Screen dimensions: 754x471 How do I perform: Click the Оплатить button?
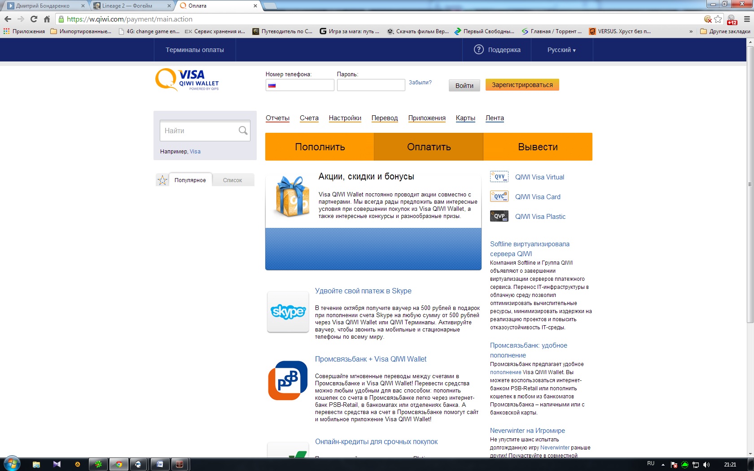[429, 147]
